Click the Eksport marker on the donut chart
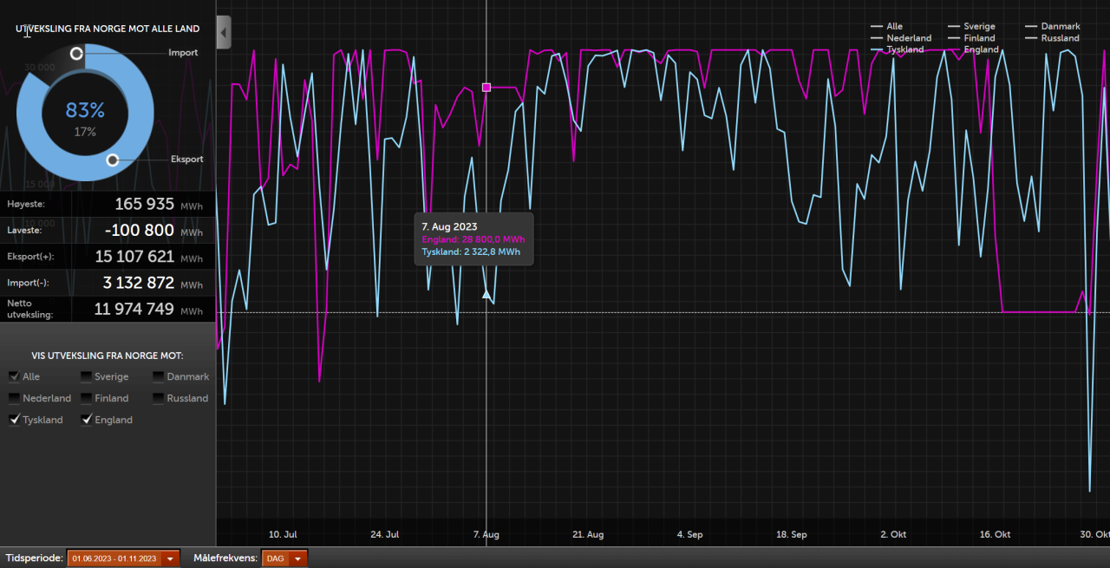Image resolution: width=1110 pixels, height=568 pixels. [x=113, y=160]
